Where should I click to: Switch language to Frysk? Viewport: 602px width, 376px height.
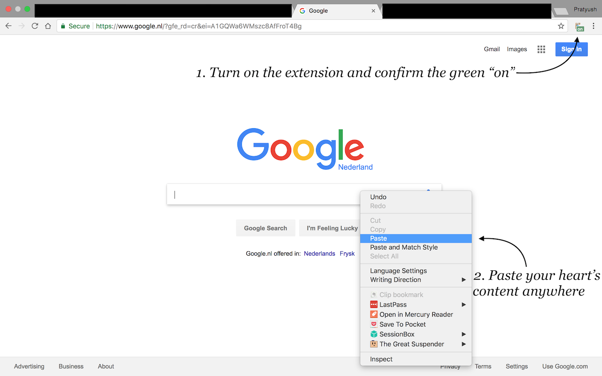click(347, 254)
